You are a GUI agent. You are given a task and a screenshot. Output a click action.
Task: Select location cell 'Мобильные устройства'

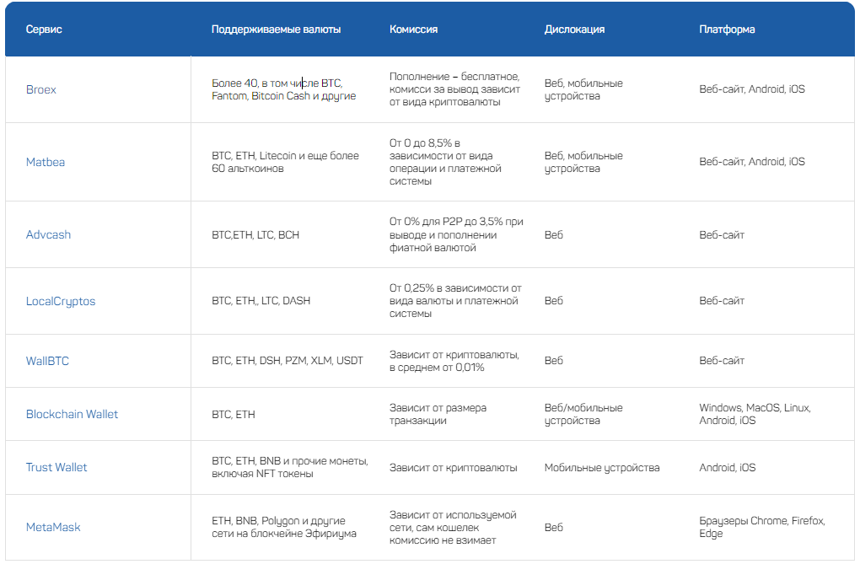[x=602, y=467]
